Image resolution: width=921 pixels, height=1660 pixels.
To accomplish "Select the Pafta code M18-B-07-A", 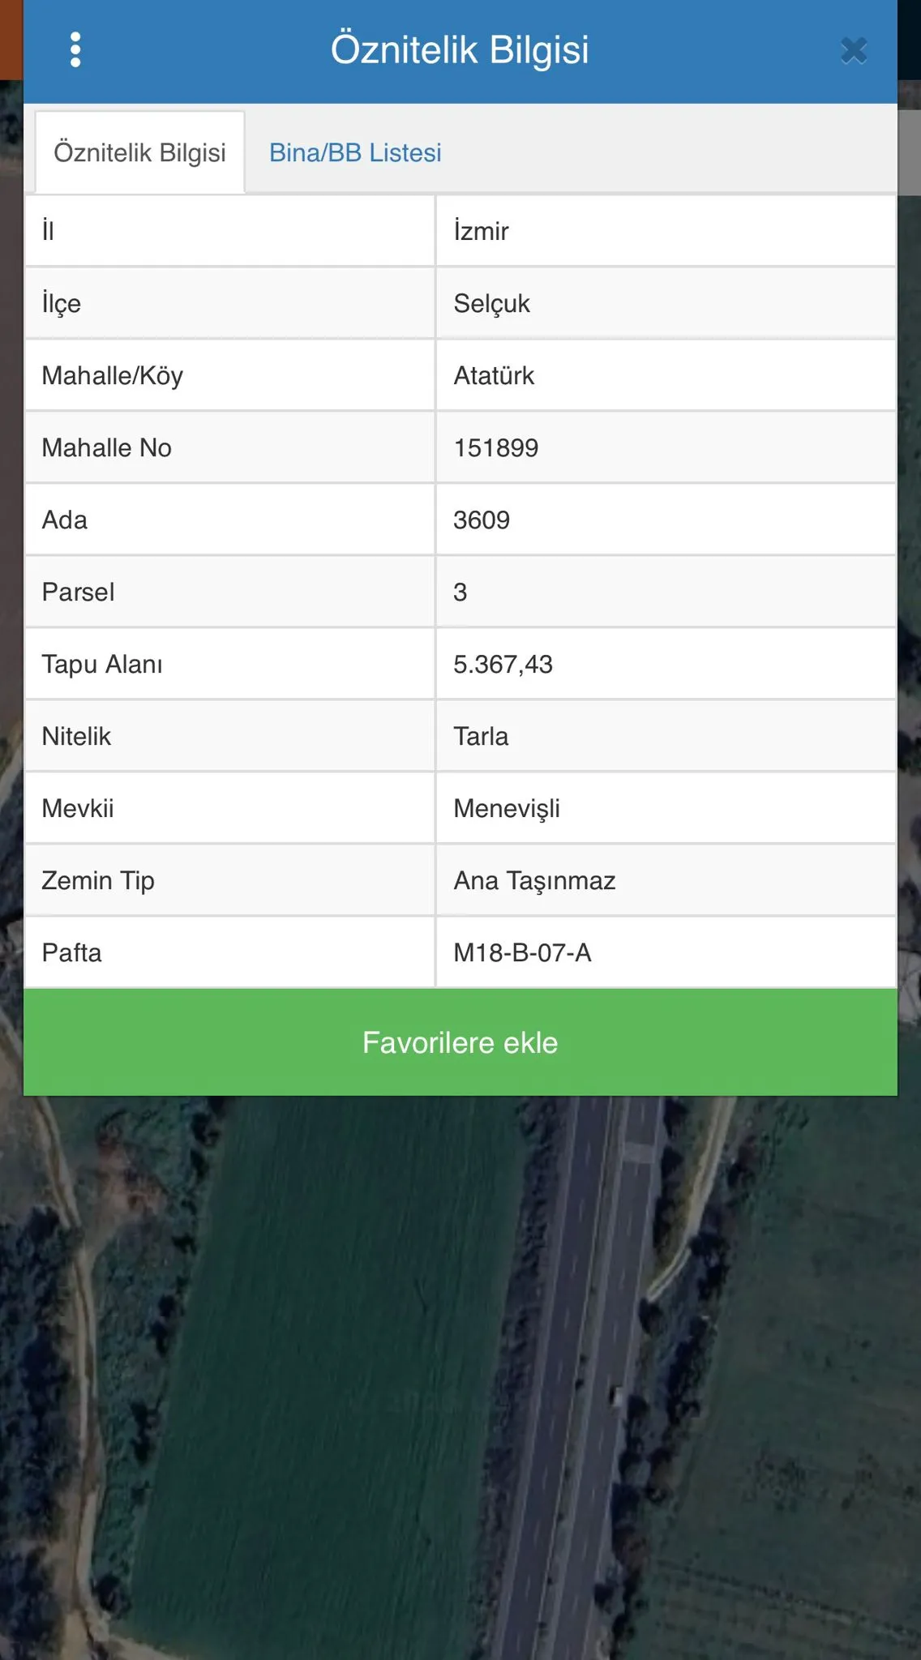I will [522, 952].
